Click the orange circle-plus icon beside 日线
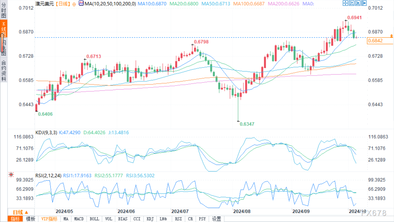 [x=74, y=4]
